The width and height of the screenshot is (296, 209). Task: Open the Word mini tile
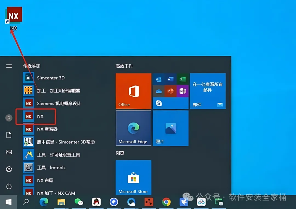click(170, 79)
